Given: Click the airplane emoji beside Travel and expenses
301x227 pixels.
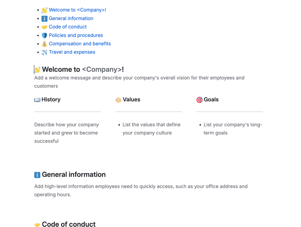Looking at the screenshot, I should [x=44, y=52].
